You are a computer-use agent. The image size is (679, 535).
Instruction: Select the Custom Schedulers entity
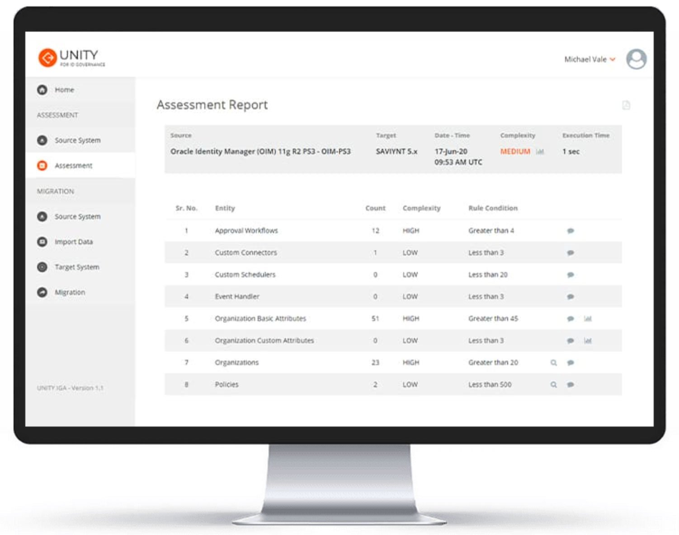245,274
